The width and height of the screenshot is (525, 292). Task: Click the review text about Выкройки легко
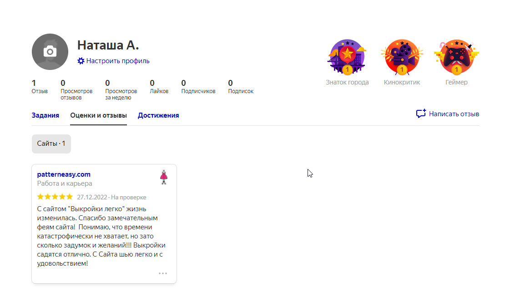[101, 236]
